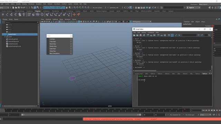This screenshot has width=221, height=124.
Task: Open the Sign In dropdown
Action: coord(193,8)
